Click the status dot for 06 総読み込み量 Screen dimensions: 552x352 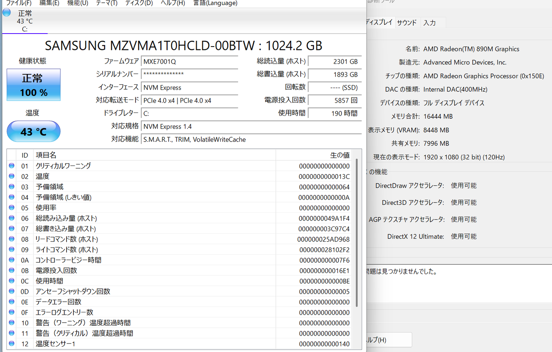pyautogui.click(x=12, y=218)
